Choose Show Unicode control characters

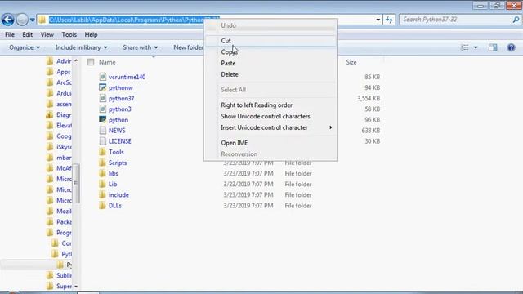[270, 116]
